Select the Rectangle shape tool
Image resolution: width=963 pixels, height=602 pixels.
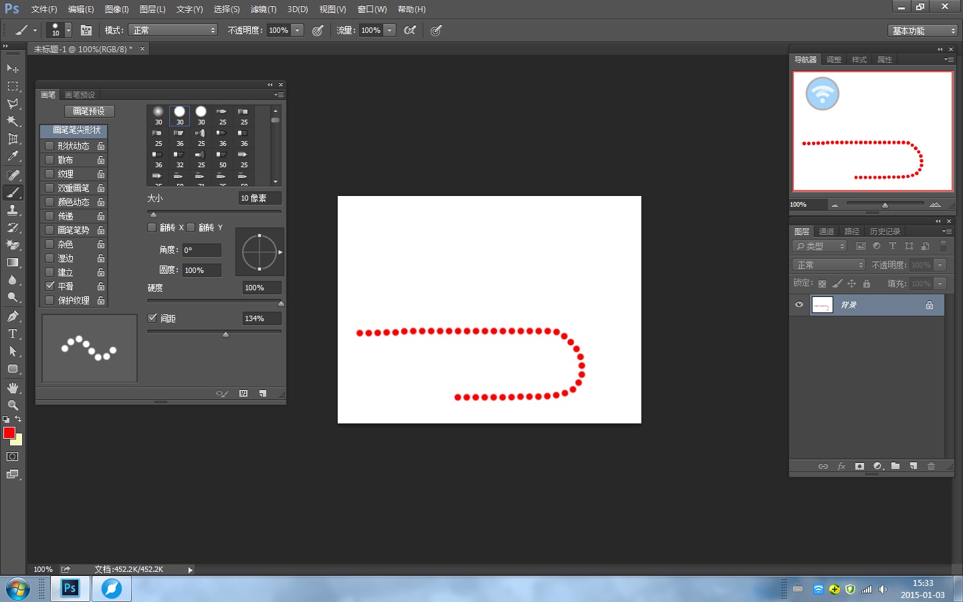click(x=13, y=369)
